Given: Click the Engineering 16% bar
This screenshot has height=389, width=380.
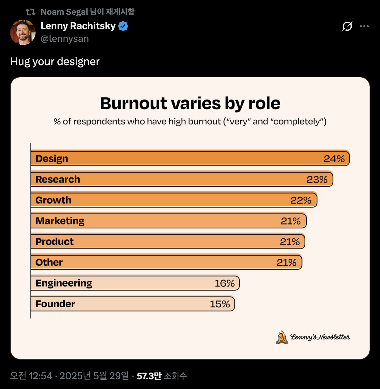Looking at the screenshot, I should (135, 283).
